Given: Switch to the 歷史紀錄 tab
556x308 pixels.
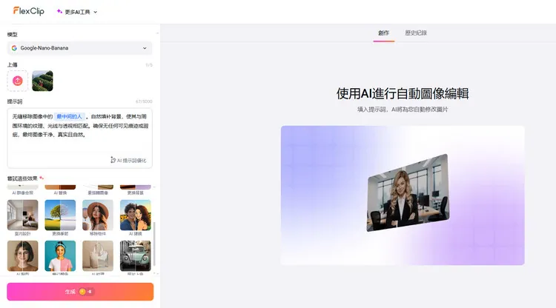Looking at the screenshot, I should coord(416,33).
